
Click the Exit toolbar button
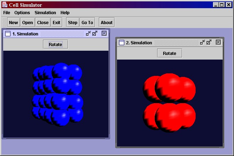click(57, 22)
